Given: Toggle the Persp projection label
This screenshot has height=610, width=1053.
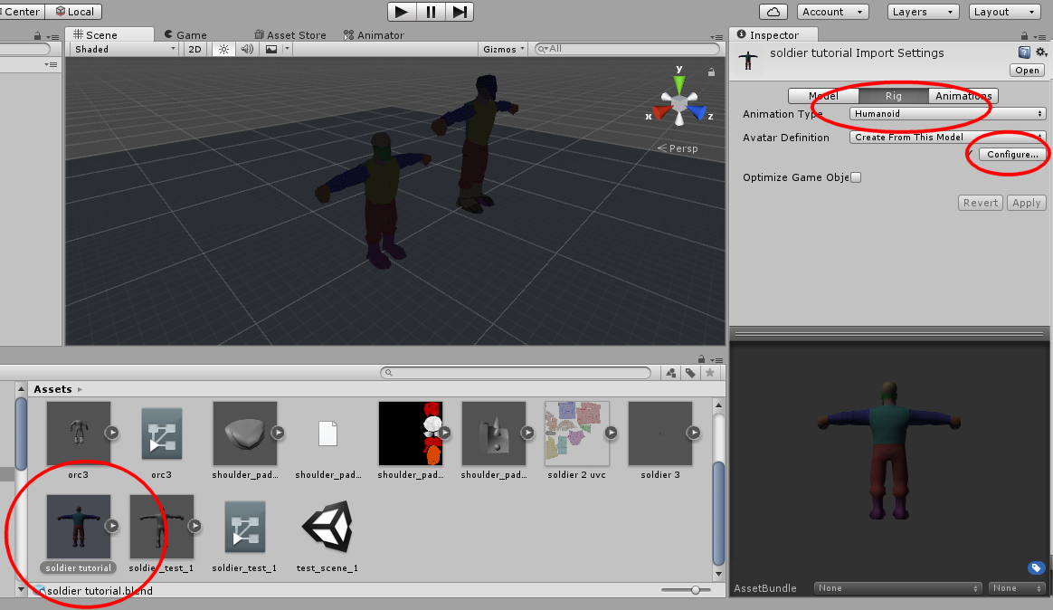Looking at the screenshot, I should coord(678,148).
